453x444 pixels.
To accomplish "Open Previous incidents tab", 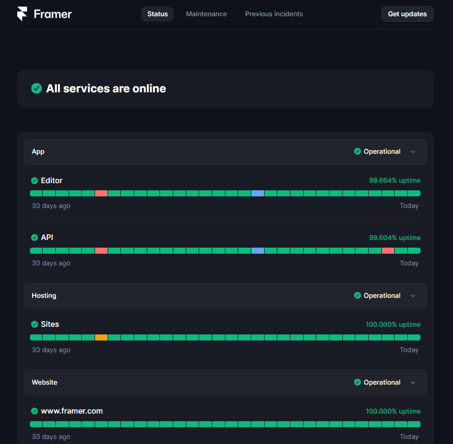I will click(274, 14).
